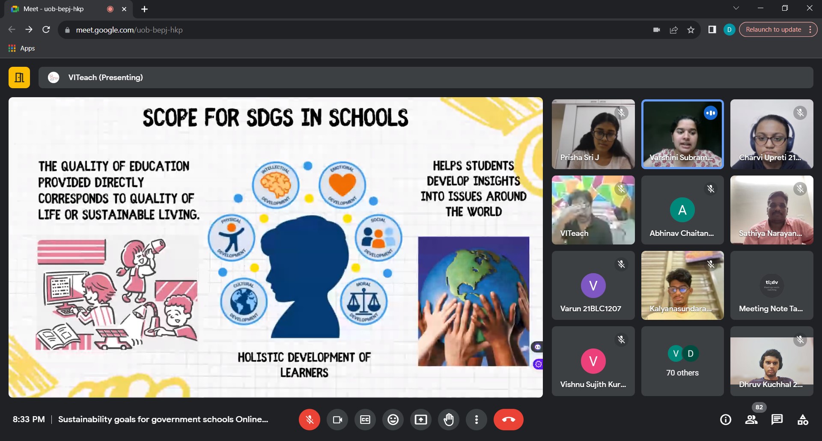Open the More options three-dot menu
Viewport: 822px width, 441px height.
[477, 420]
